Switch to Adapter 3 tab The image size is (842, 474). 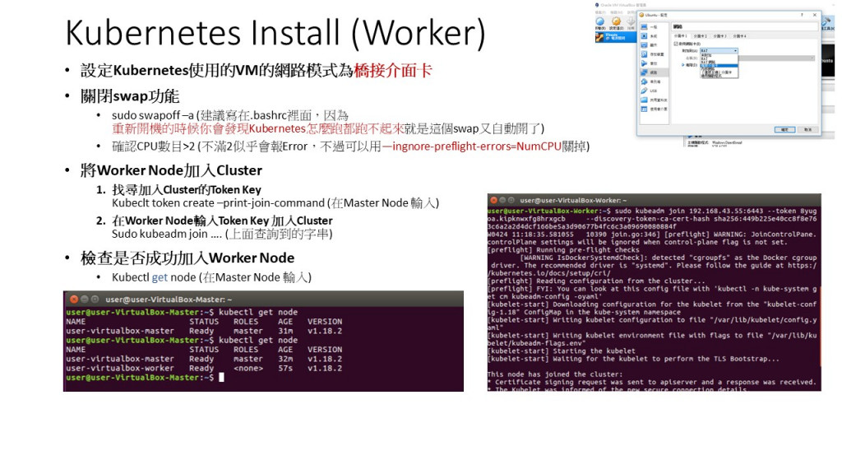tap(719, 36)
